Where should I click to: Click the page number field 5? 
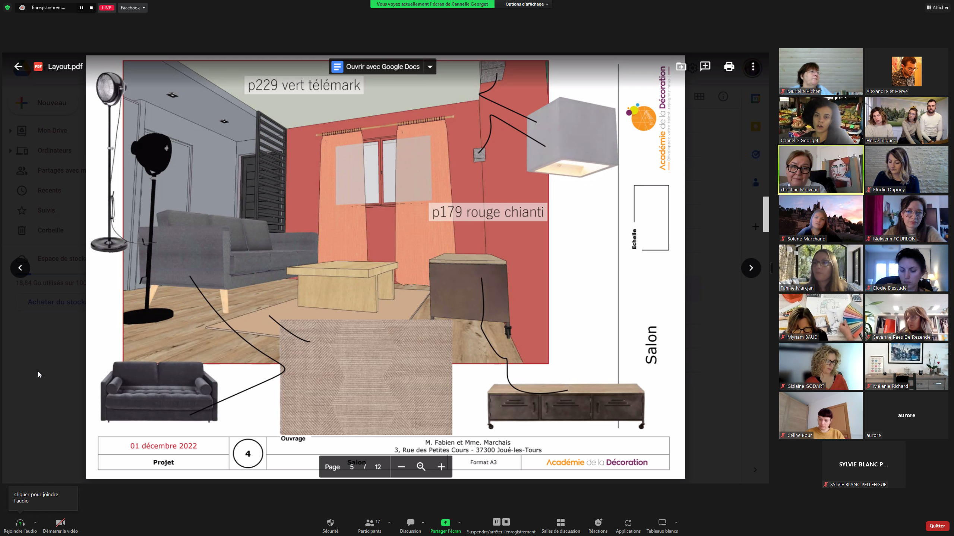(x=351, y=467)
